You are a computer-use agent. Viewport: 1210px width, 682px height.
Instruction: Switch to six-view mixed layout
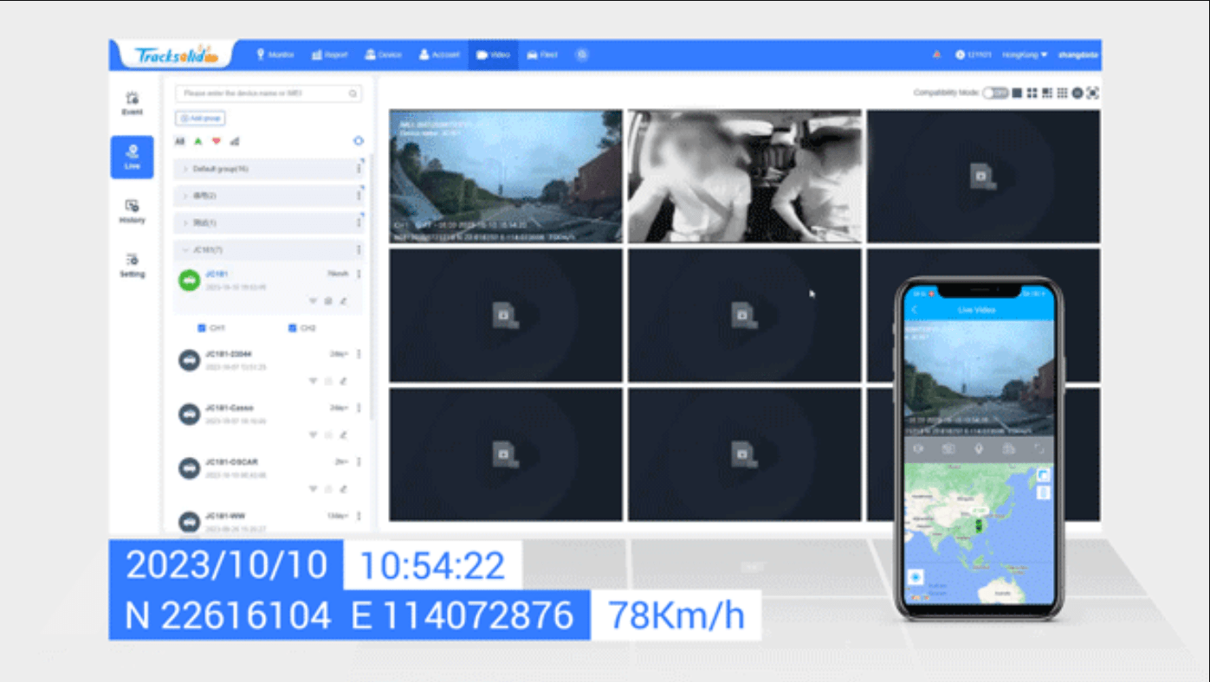pos(1047,93)
